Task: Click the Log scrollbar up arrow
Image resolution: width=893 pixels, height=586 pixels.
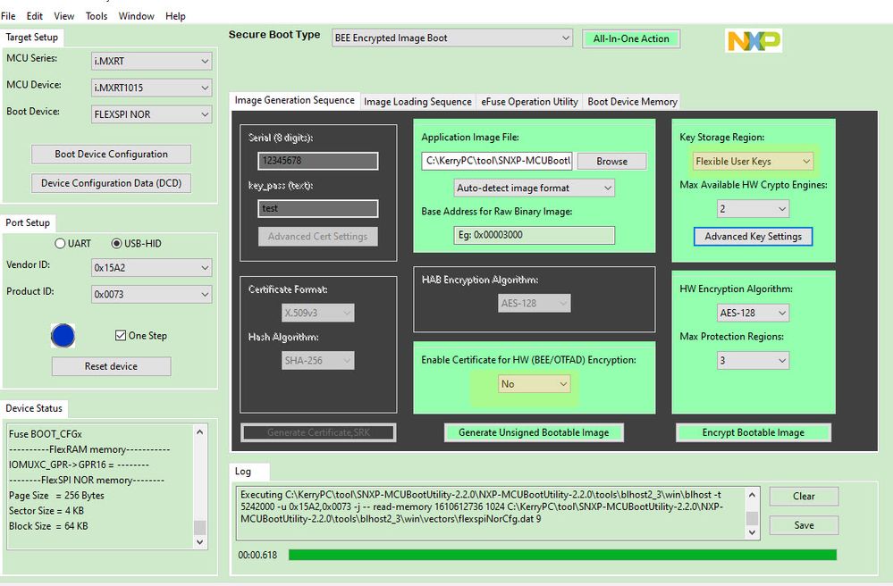Action: pyautogui.click(x=752, y=495)
